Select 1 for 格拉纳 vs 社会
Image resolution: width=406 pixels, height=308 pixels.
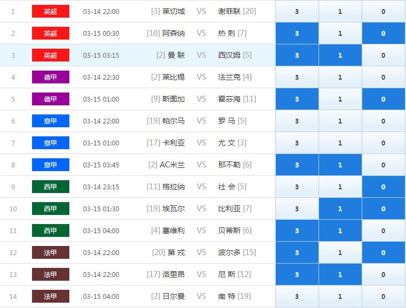coord(340,187)
